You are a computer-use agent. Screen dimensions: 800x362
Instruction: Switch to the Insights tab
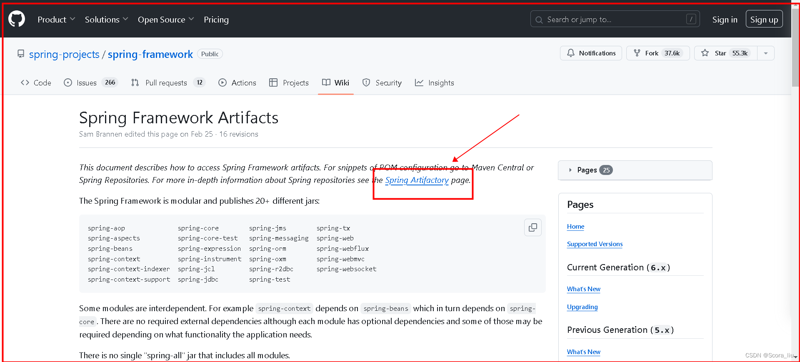click(x=435, y=82)
